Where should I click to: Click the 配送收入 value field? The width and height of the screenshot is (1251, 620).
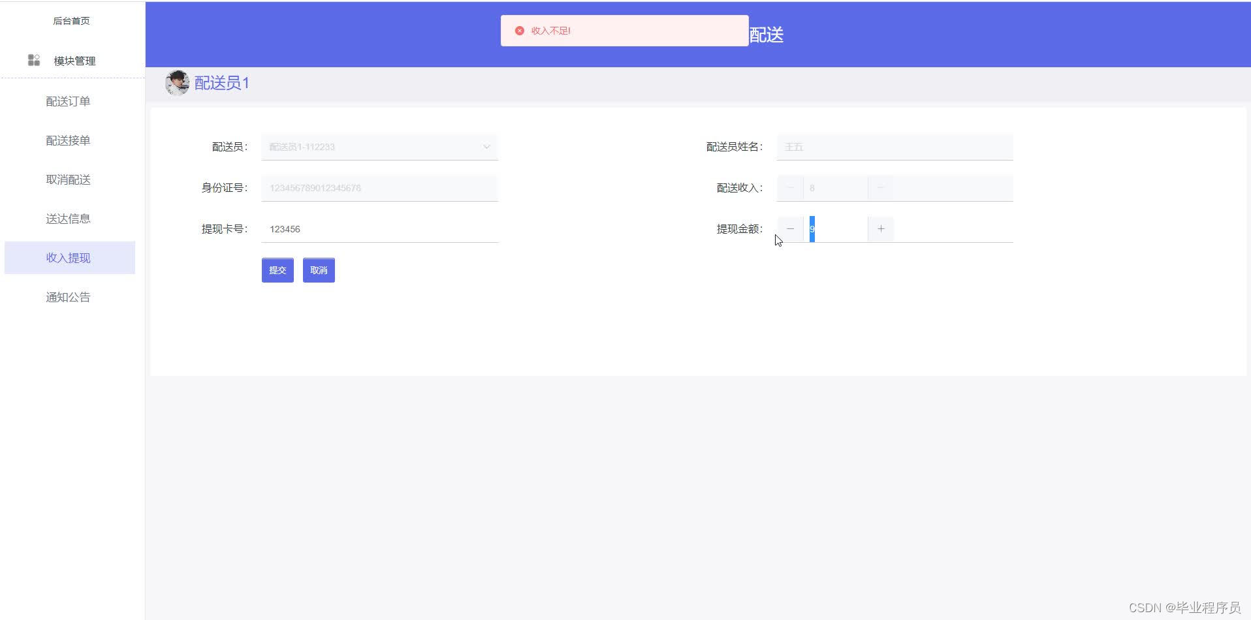pyautogui.click(x=836, y=188)
